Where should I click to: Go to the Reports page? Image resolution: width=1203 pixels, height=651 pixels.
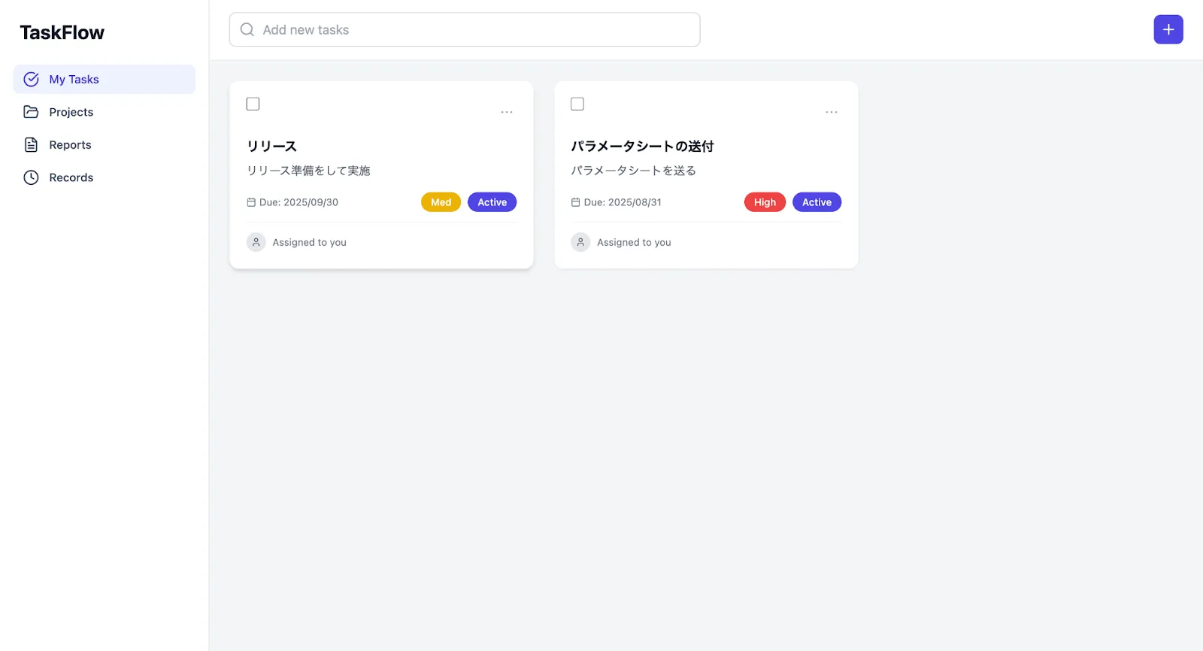70,145
